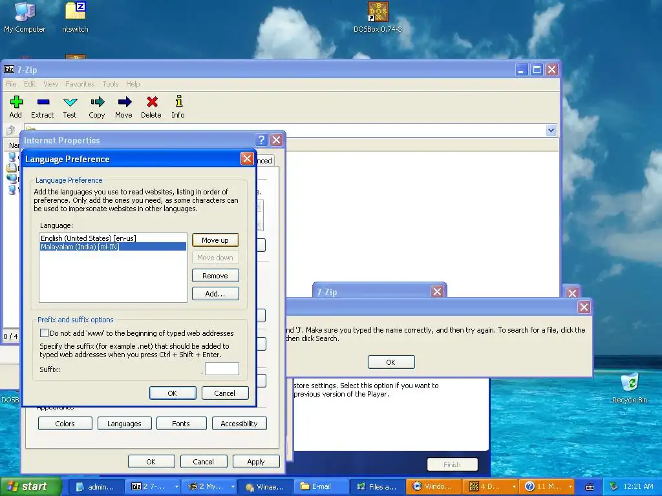Open the Tools menu in 7-Zip

click(x=110, y=84)
